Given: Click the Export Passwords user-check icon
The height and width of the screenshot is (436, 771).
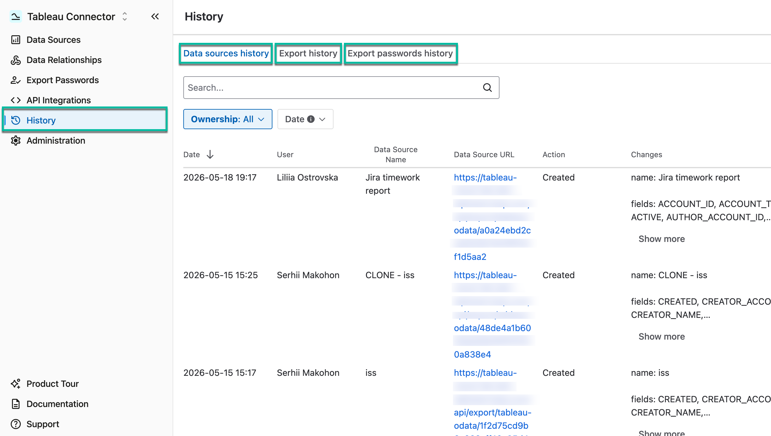Looking at the screenshot, I should (15, 80).
